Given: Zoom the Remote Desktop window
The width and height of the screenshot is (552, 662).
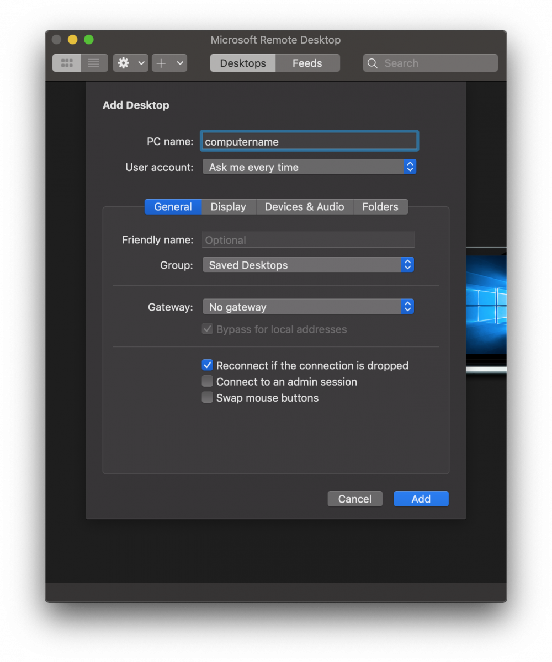Looking at the screenshot, I should click(89, 40).
